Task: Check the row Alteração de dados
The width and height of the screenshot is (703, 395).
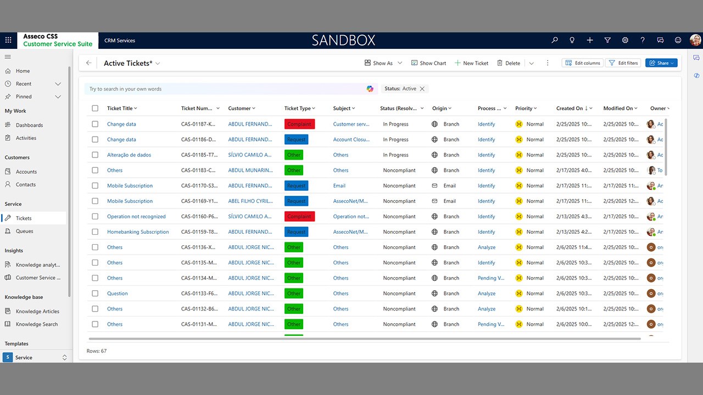Action: pos(95,155)
